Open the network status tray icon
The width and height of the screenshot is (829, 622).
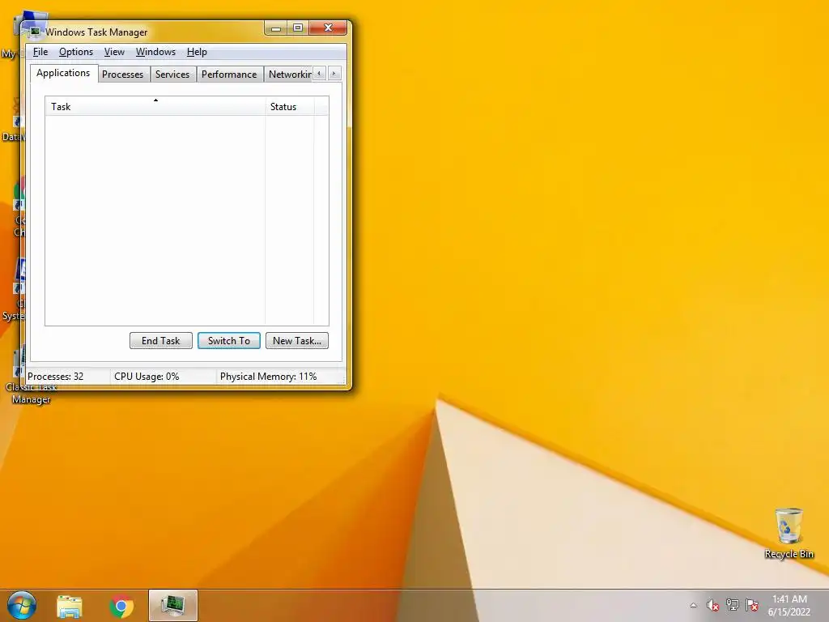point(732,605)
